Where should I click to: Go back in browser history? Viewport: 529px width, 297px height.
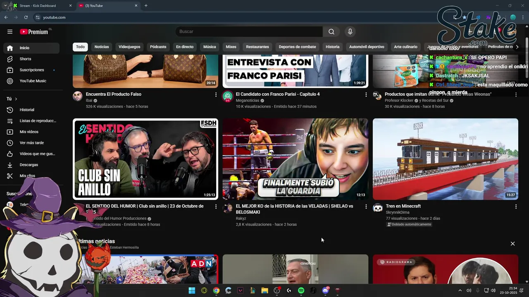6,17
